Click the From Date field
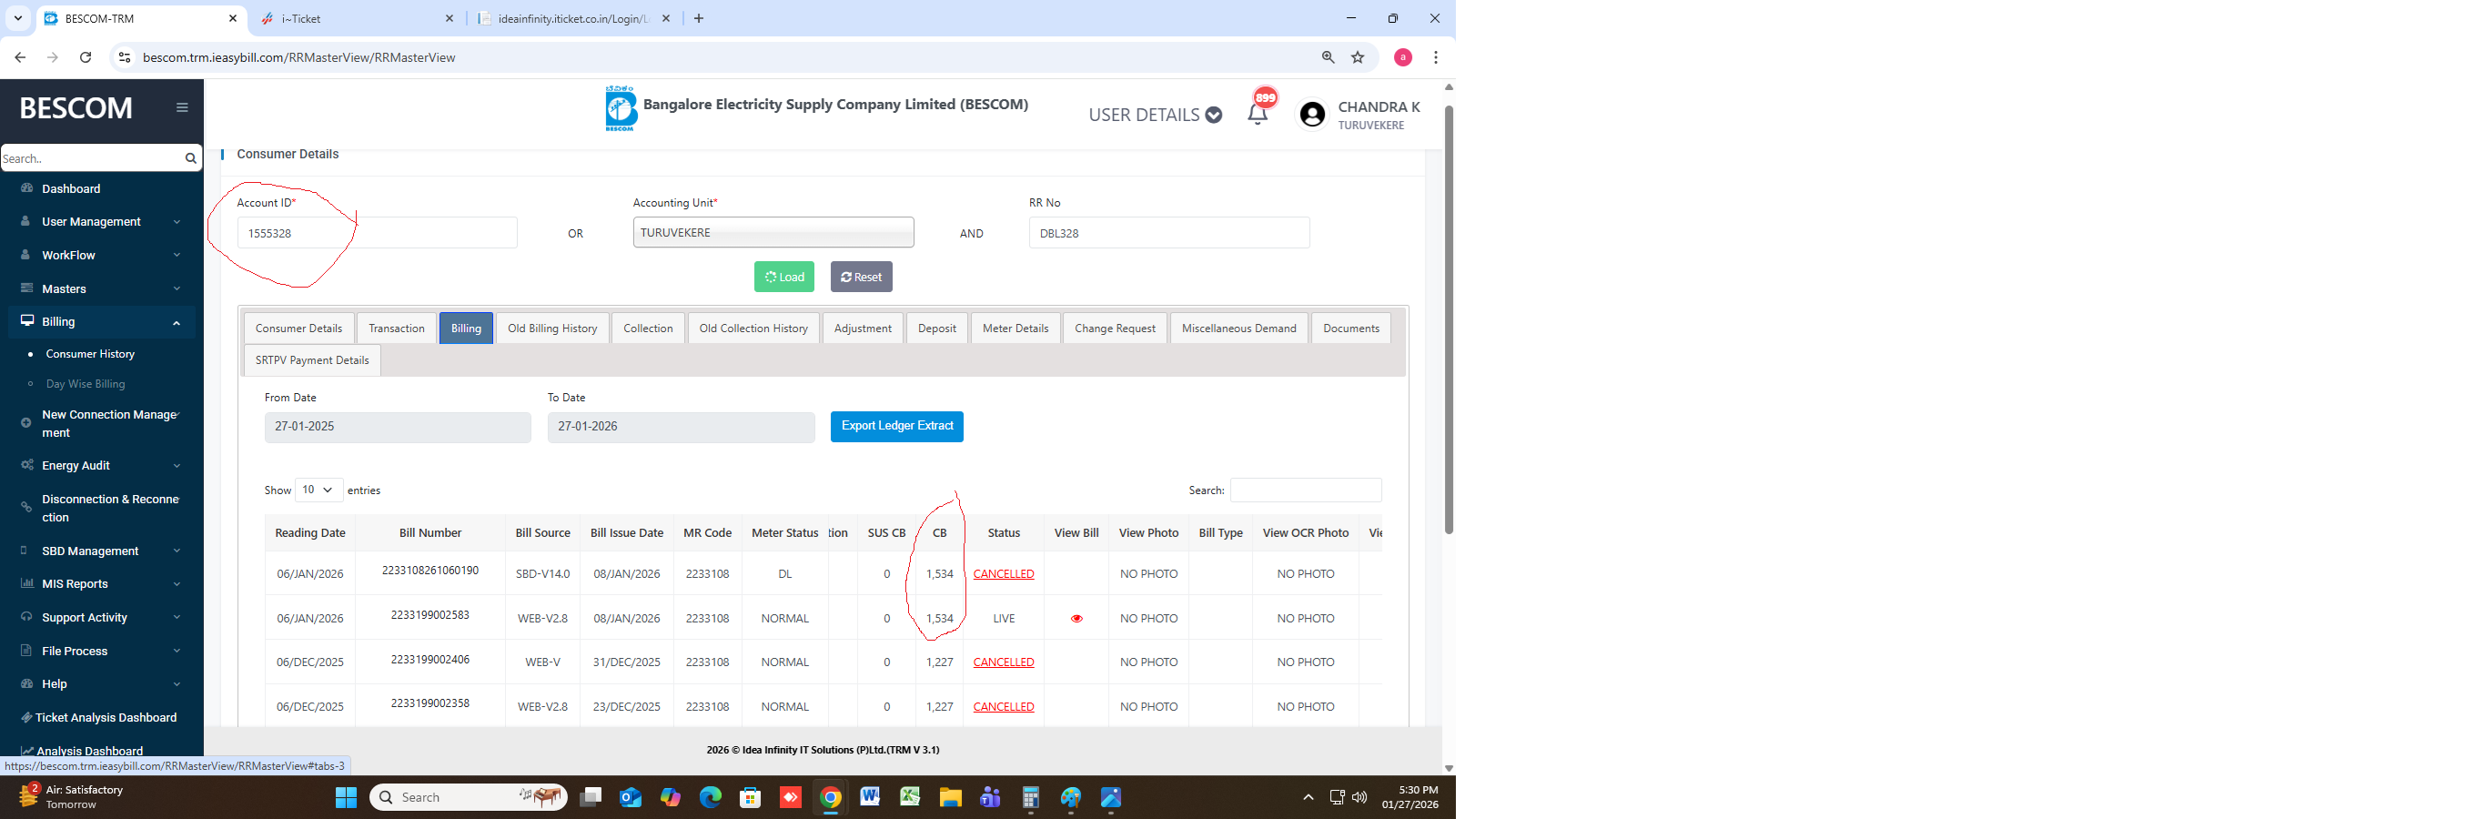 (x=397, y=427)
